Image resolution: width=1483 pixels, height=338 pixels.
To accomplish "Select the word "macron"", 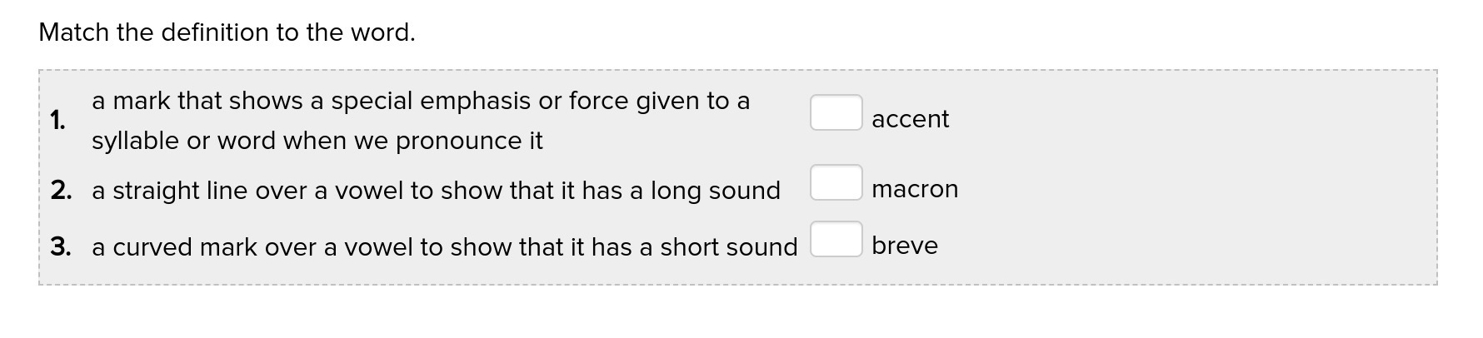I will pyautogui.click(x=915, y=190).
